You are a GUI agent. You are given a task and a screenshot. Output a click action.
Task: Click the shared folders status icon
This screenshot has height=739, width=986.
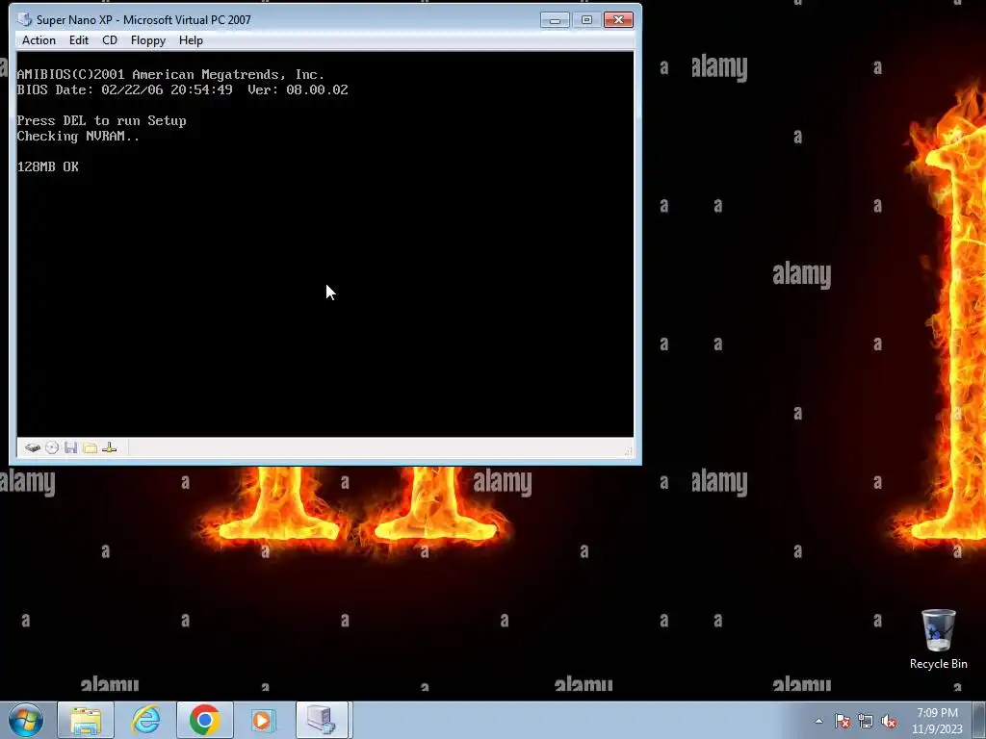pyautogui.click(x=90, y=448)
